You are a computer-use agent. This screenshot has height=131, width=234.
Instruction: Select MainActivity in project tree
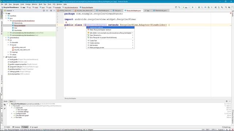click(18, 23)
